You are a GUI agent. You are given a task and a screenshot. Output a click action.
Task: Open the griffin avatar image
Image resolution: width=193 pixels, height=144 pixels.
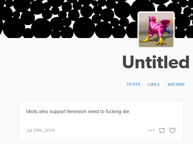(156, 30)
